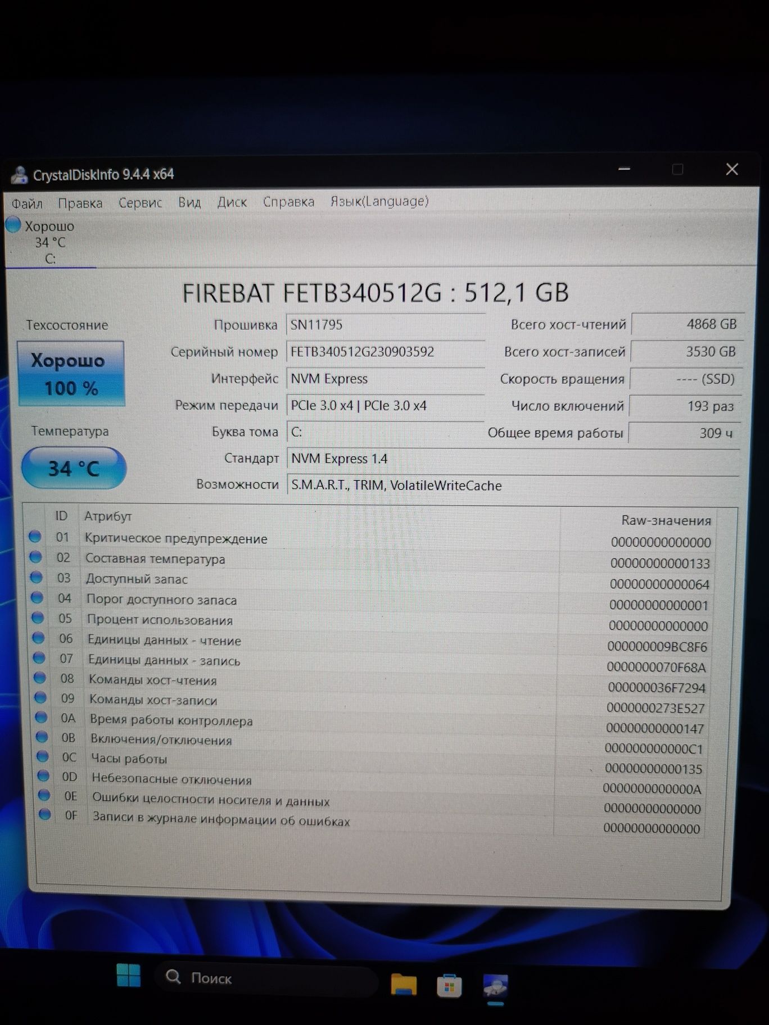This screenshot has height=1025, width=769.
Task: Select the Доступный запас row
Action: pos(371,580)
